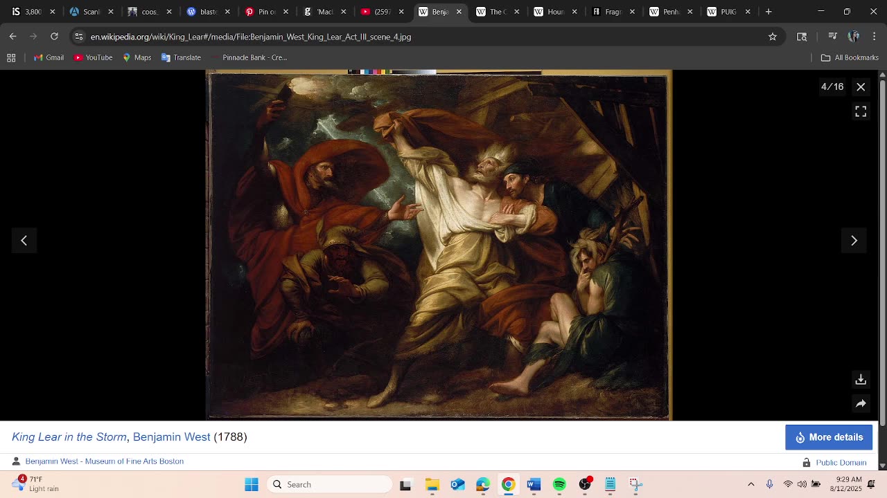Open the browser extensions icon
Image resolution: width=887 pixels, height=498 pixels.
coord(802,37)
